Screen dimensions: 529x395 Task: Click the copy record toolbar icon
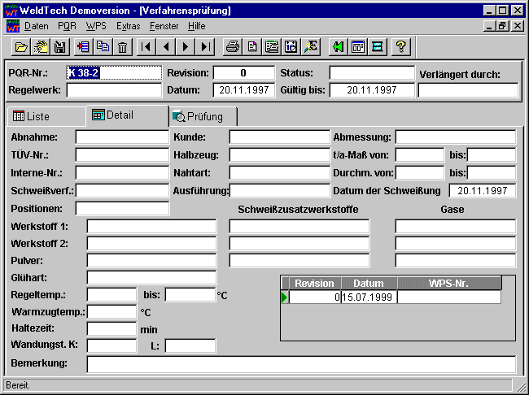click(x=102, y=46)
